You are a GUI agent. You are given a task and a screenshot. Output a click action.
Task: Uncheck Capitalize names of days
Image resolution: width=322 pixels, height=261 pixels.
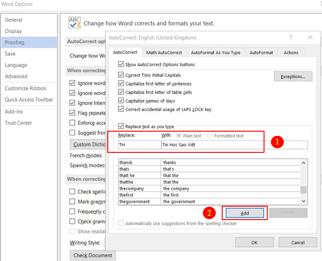[121, 101]
